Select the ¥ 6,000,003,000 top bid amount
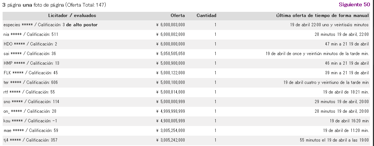The width and height of the screenshot is (374, 146). (x=171, y=25)
